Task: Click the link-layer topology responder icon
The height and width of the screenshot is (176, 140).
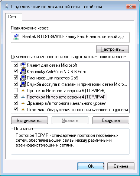Action: click(23, 110)
